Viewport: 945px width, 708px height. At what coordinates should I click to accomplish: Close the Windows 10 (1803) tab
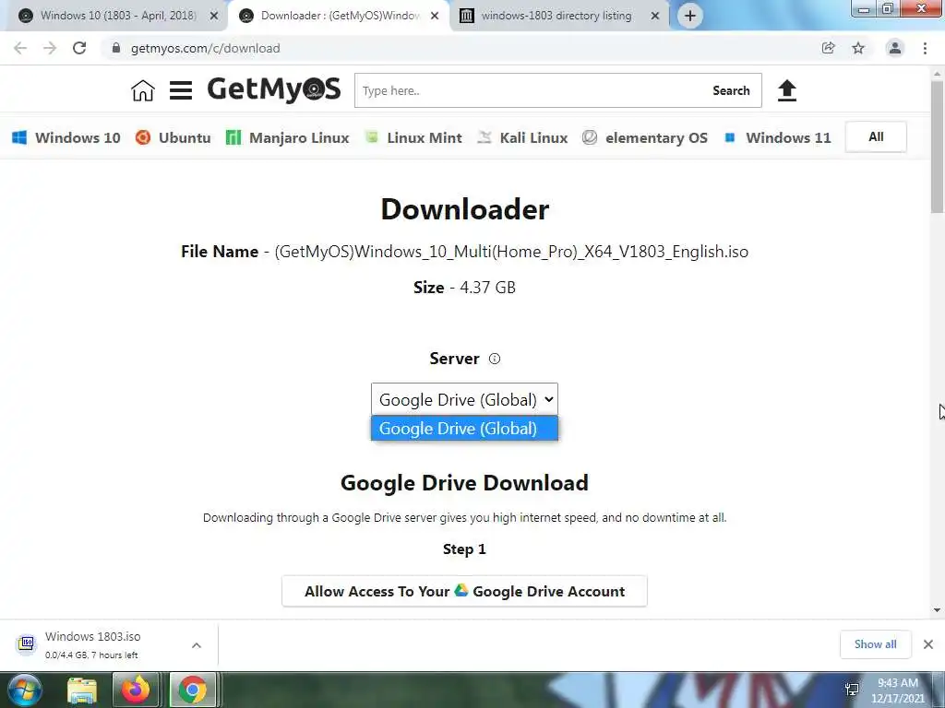(x=214, y=16)
